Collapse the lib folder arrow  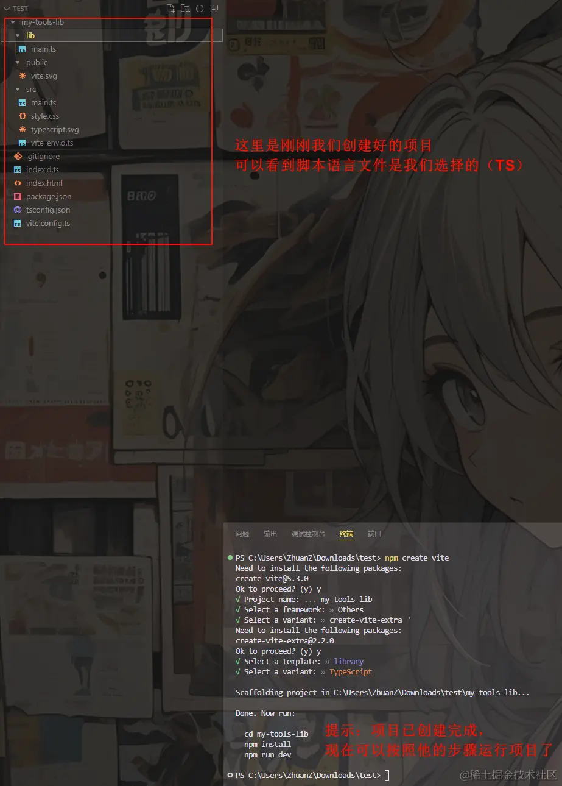[18, 36]
